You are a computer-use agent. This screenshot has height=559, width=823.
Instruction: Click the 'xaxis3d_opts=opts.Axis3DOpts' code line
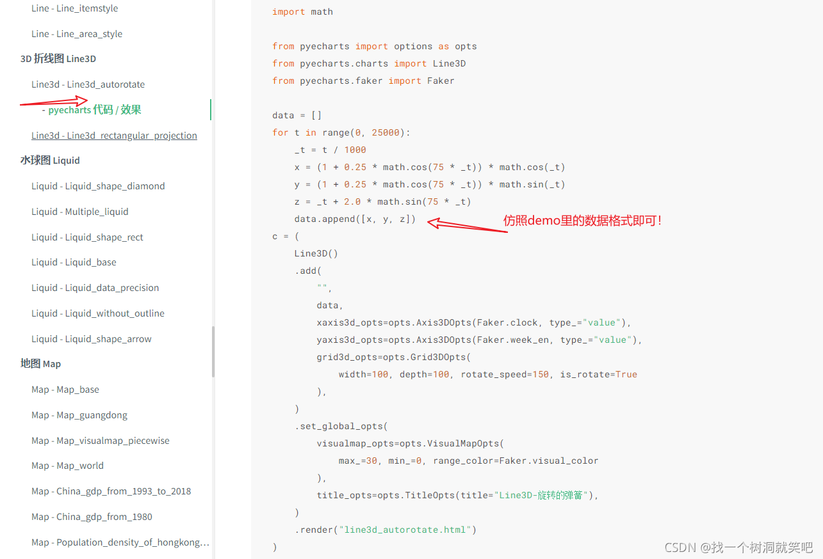tap(474, 322)
